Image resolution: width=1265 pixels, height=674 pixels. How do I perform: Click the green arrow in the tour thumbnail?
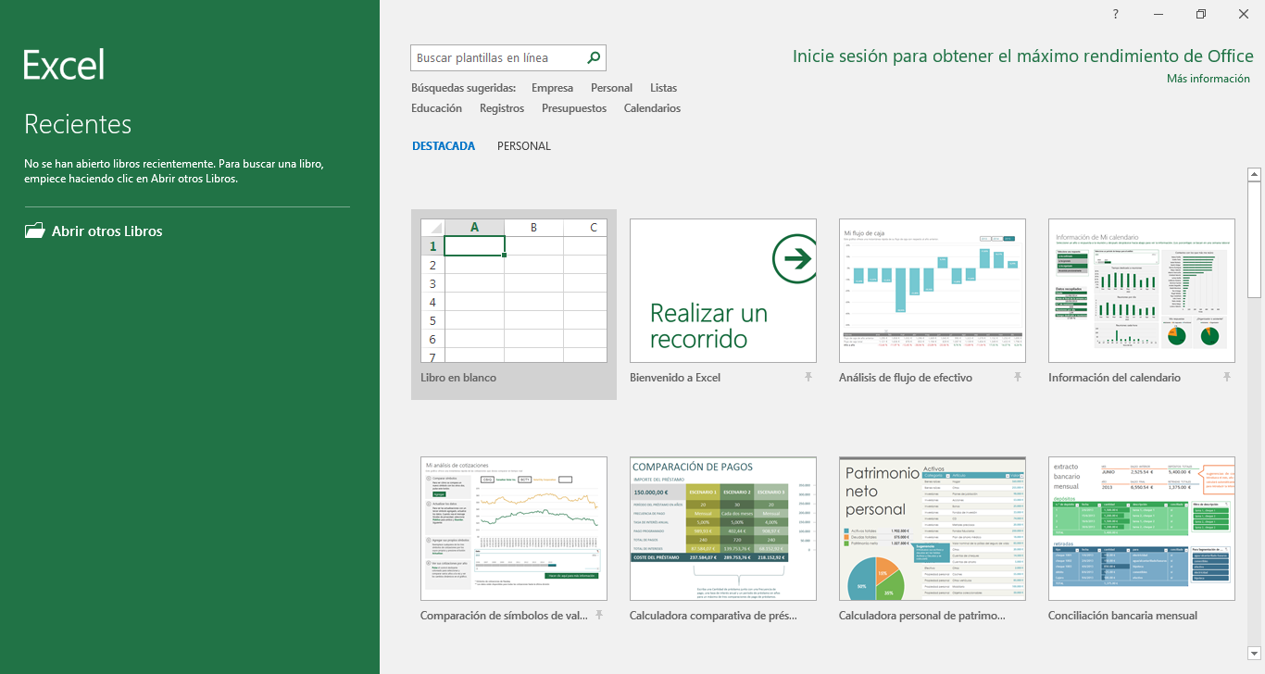tap(794, 258)
